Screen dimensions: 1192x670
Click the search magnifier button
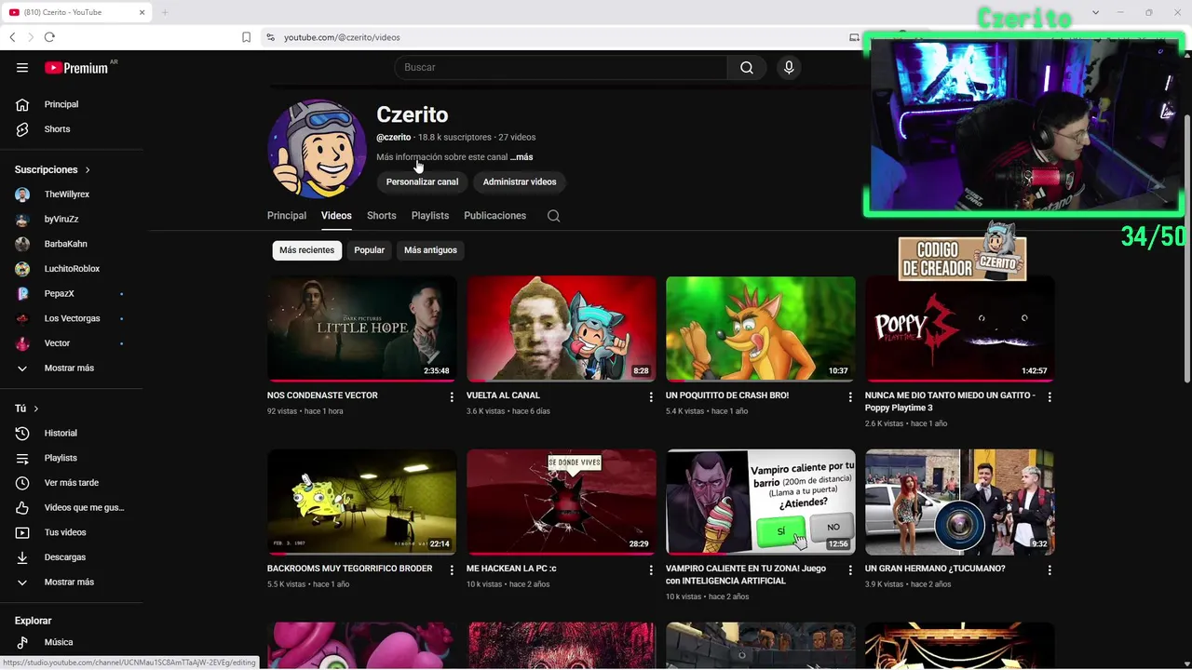pos(747,67)
